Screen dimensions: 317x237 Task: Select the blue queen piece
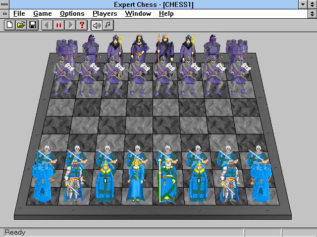pos(136,180)
